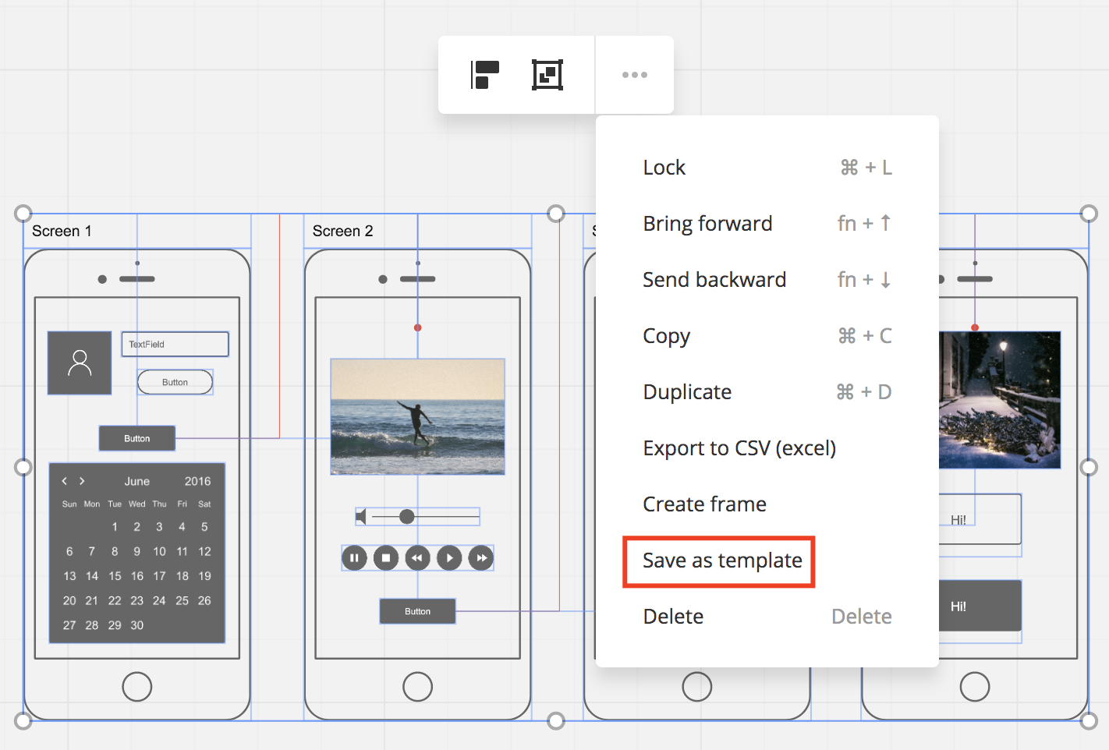Viewport: 1109px width, 750px height.
Task: Click the TextField input in Screen 1
Action: (x=175, y=345)
